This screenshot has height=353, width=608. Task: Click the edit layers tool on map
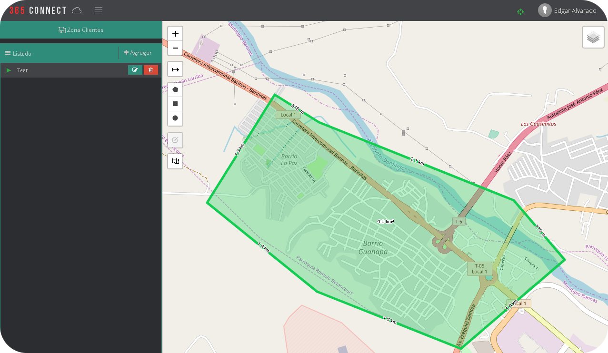point(175,140)
